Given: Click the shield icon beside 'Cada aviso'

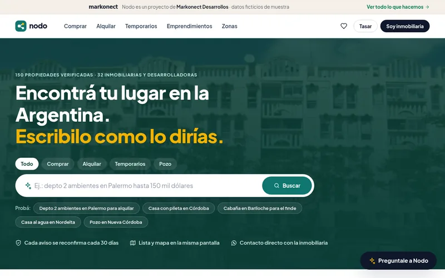Looking at the screenshot, I should 18,243.
